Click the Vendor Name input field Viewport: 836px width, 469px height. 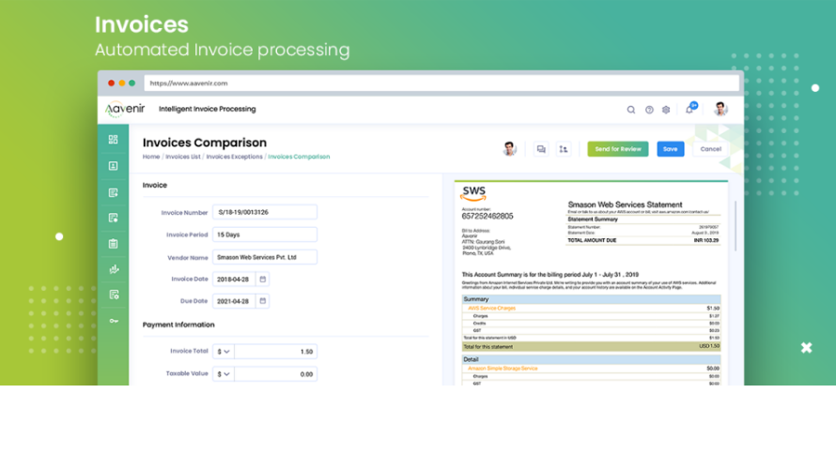click(265, 257)
